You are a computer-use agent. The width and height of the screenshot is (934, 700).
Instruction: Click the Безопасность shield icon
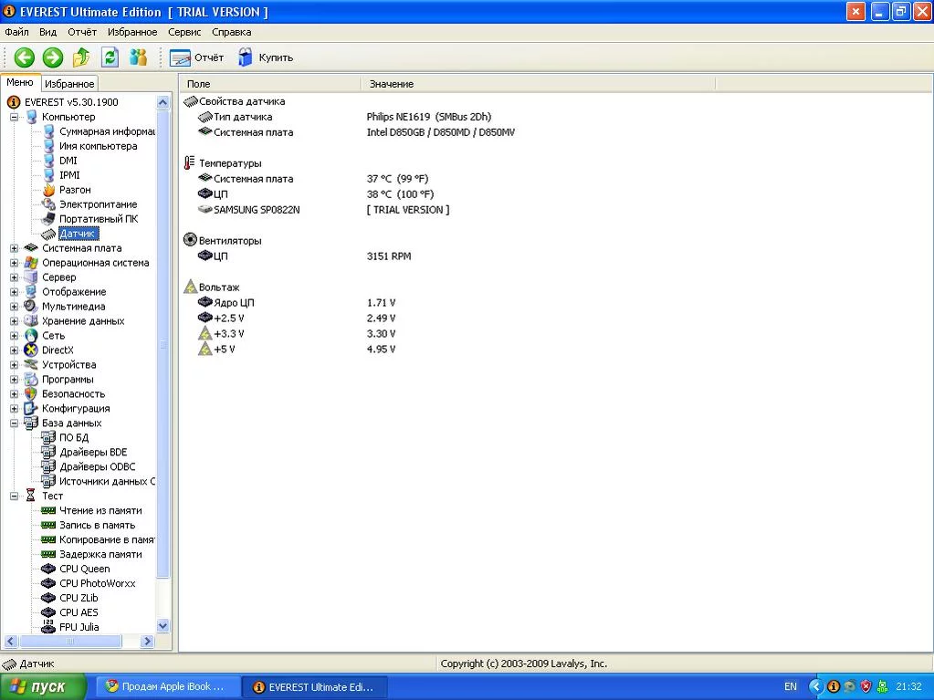point(31,394)
